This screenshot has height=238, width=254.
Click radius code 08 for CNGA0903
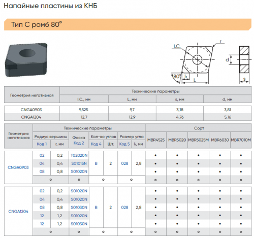pyautogui.click(x=42, y=172)
